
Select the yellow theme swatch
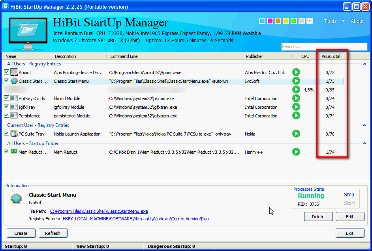click(x=286, y=21)
